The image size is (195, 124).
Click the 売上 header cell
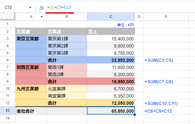pyautogui.click(x=111, y=32)
